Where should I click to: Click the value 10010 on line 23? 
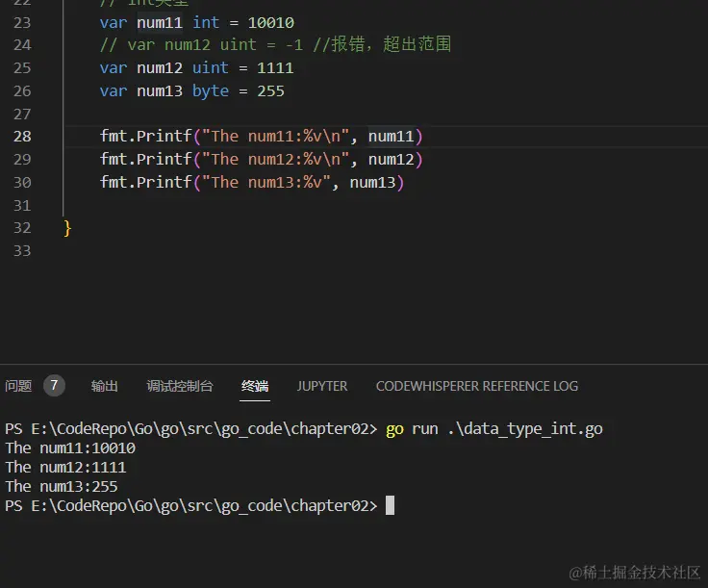(x=271, y=22)
